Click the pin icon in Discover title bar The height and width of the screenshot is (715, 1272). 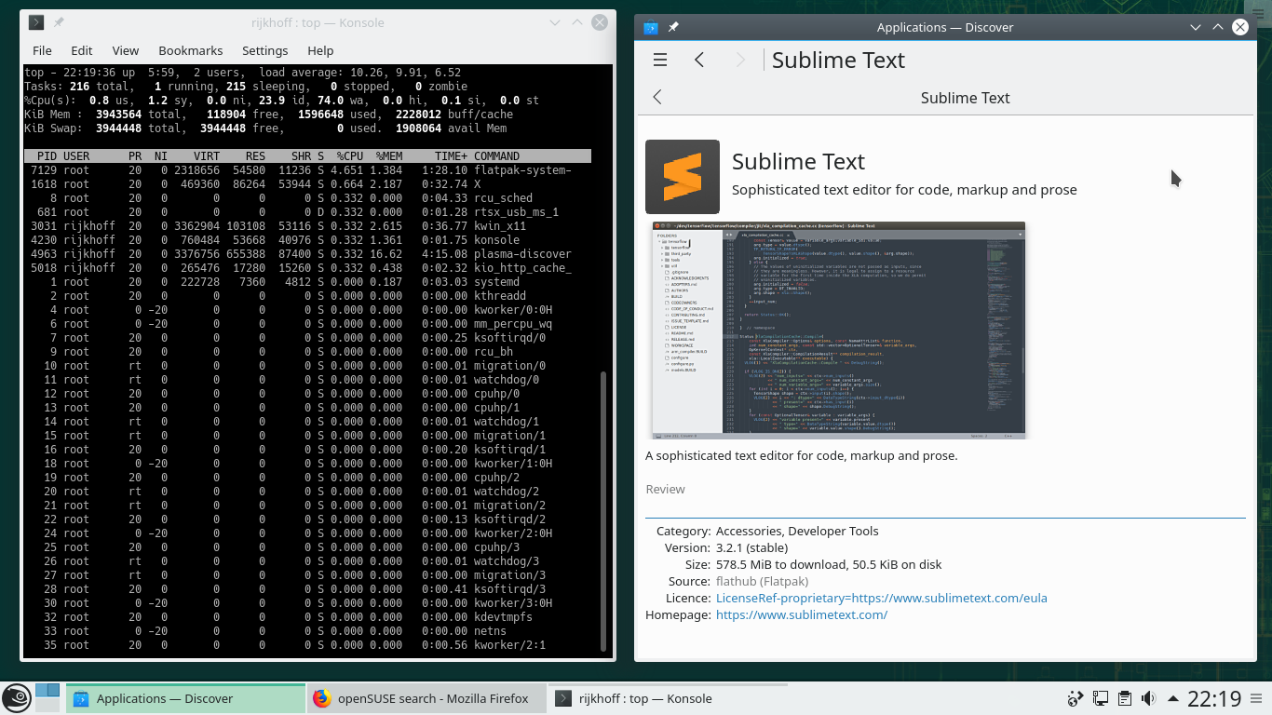(673, 27)
